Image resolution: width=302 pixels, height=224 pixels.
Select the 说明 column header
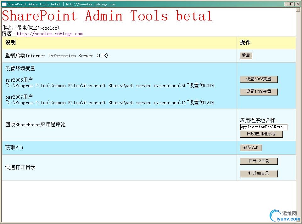tap(119, 43)
